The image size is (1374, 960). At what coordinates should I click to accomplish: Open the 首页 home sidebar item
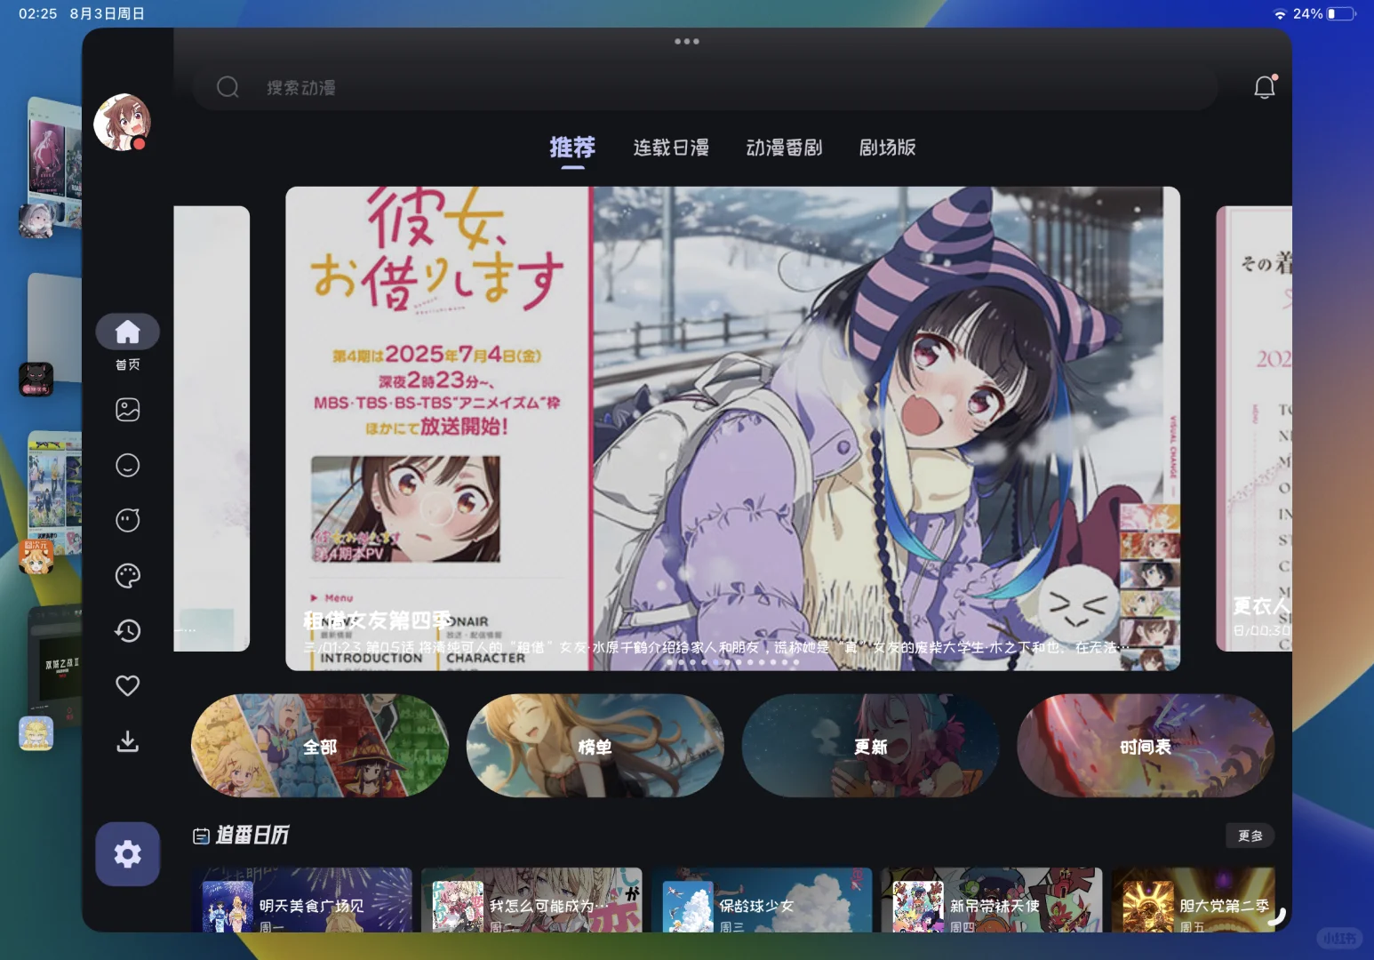[127, 331]
